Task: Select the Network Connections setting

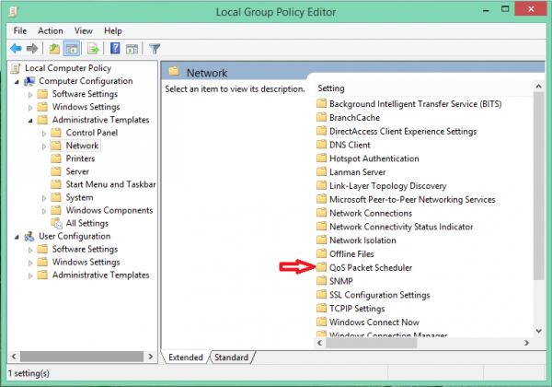Action: coord(371,213)
